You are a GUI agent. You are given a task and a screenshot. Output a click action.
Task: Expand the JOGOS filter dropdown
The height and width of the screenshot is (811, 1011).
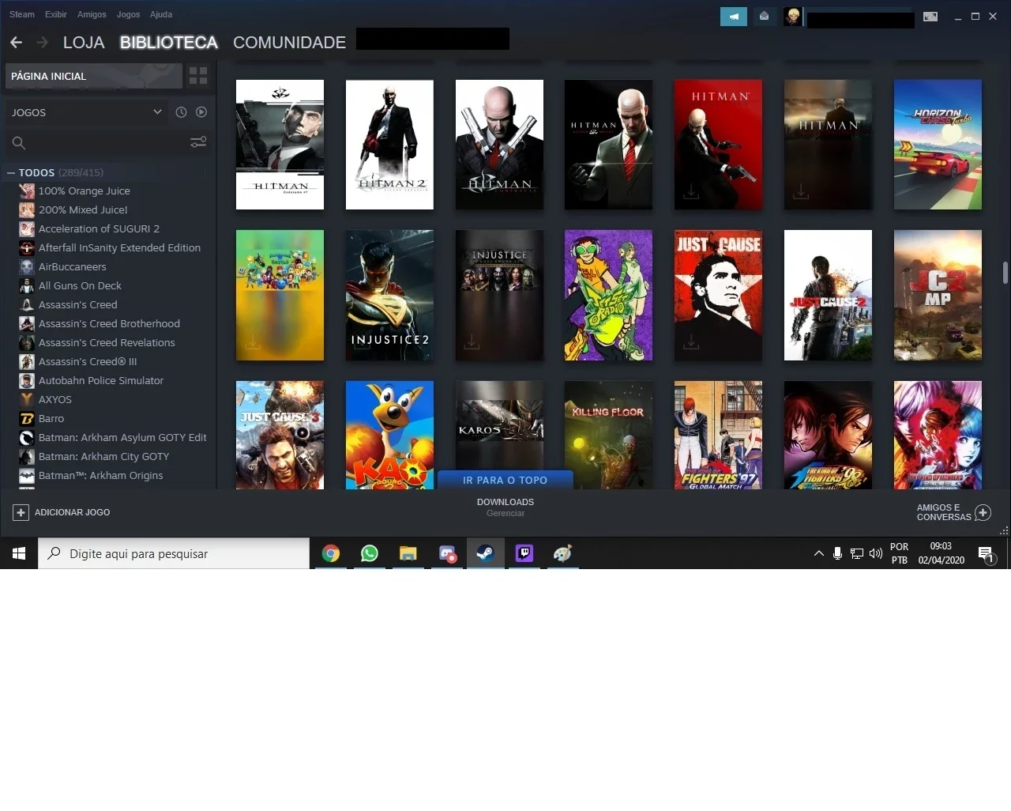(x=157, y=112)
